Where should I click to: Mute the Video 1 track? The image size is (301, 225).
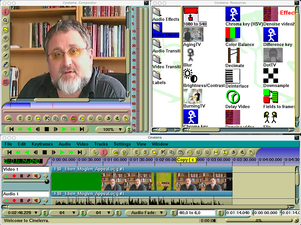pos(36,176)
